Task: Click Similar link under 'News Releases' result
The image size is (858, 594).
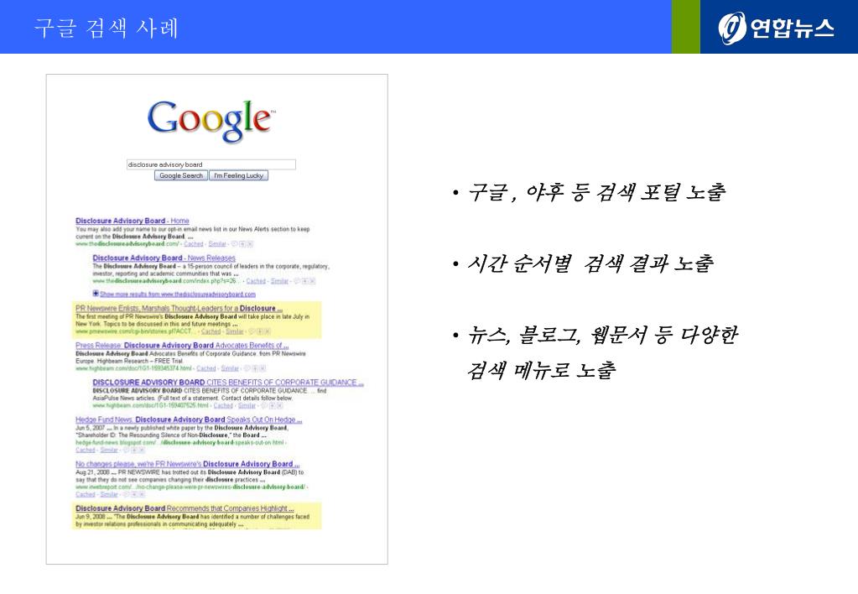Action: point(279,281)
